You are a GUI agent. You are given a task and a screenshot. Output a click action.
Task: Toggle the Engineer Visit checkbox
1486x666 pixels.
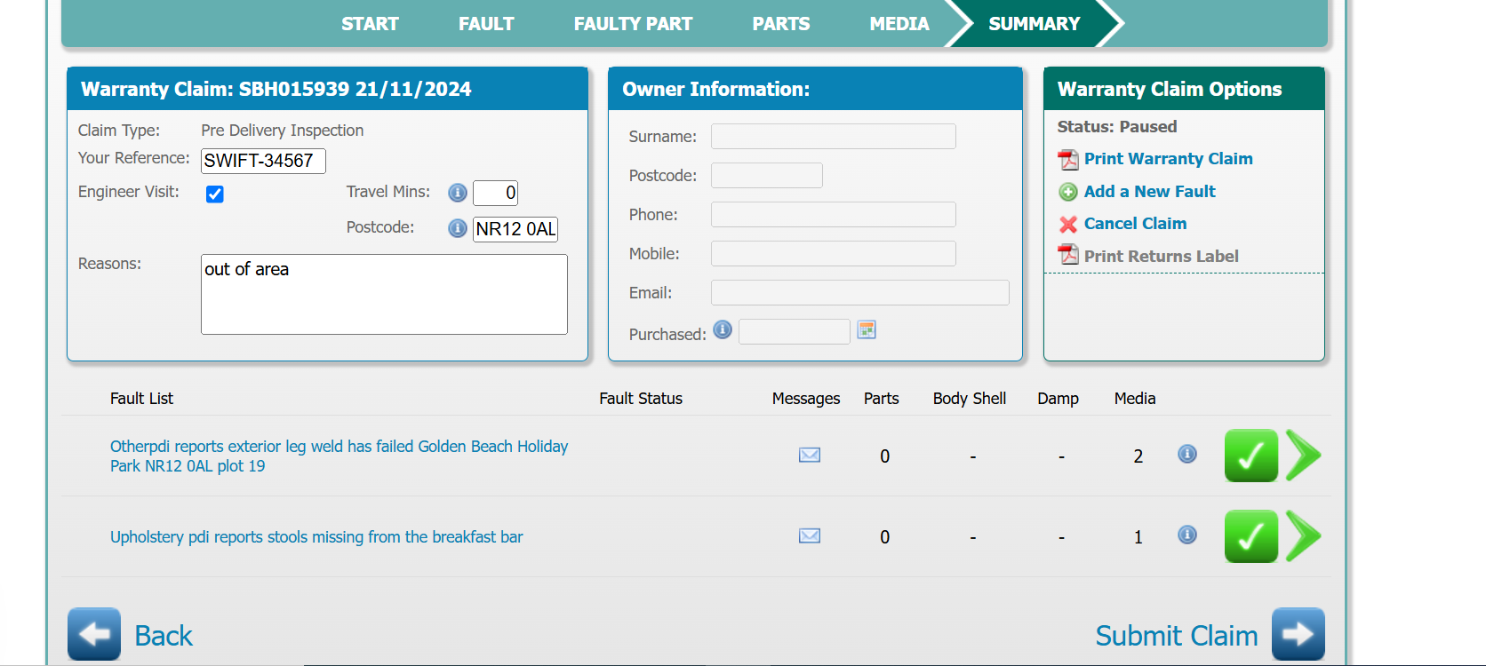click(x=215, y=194)
